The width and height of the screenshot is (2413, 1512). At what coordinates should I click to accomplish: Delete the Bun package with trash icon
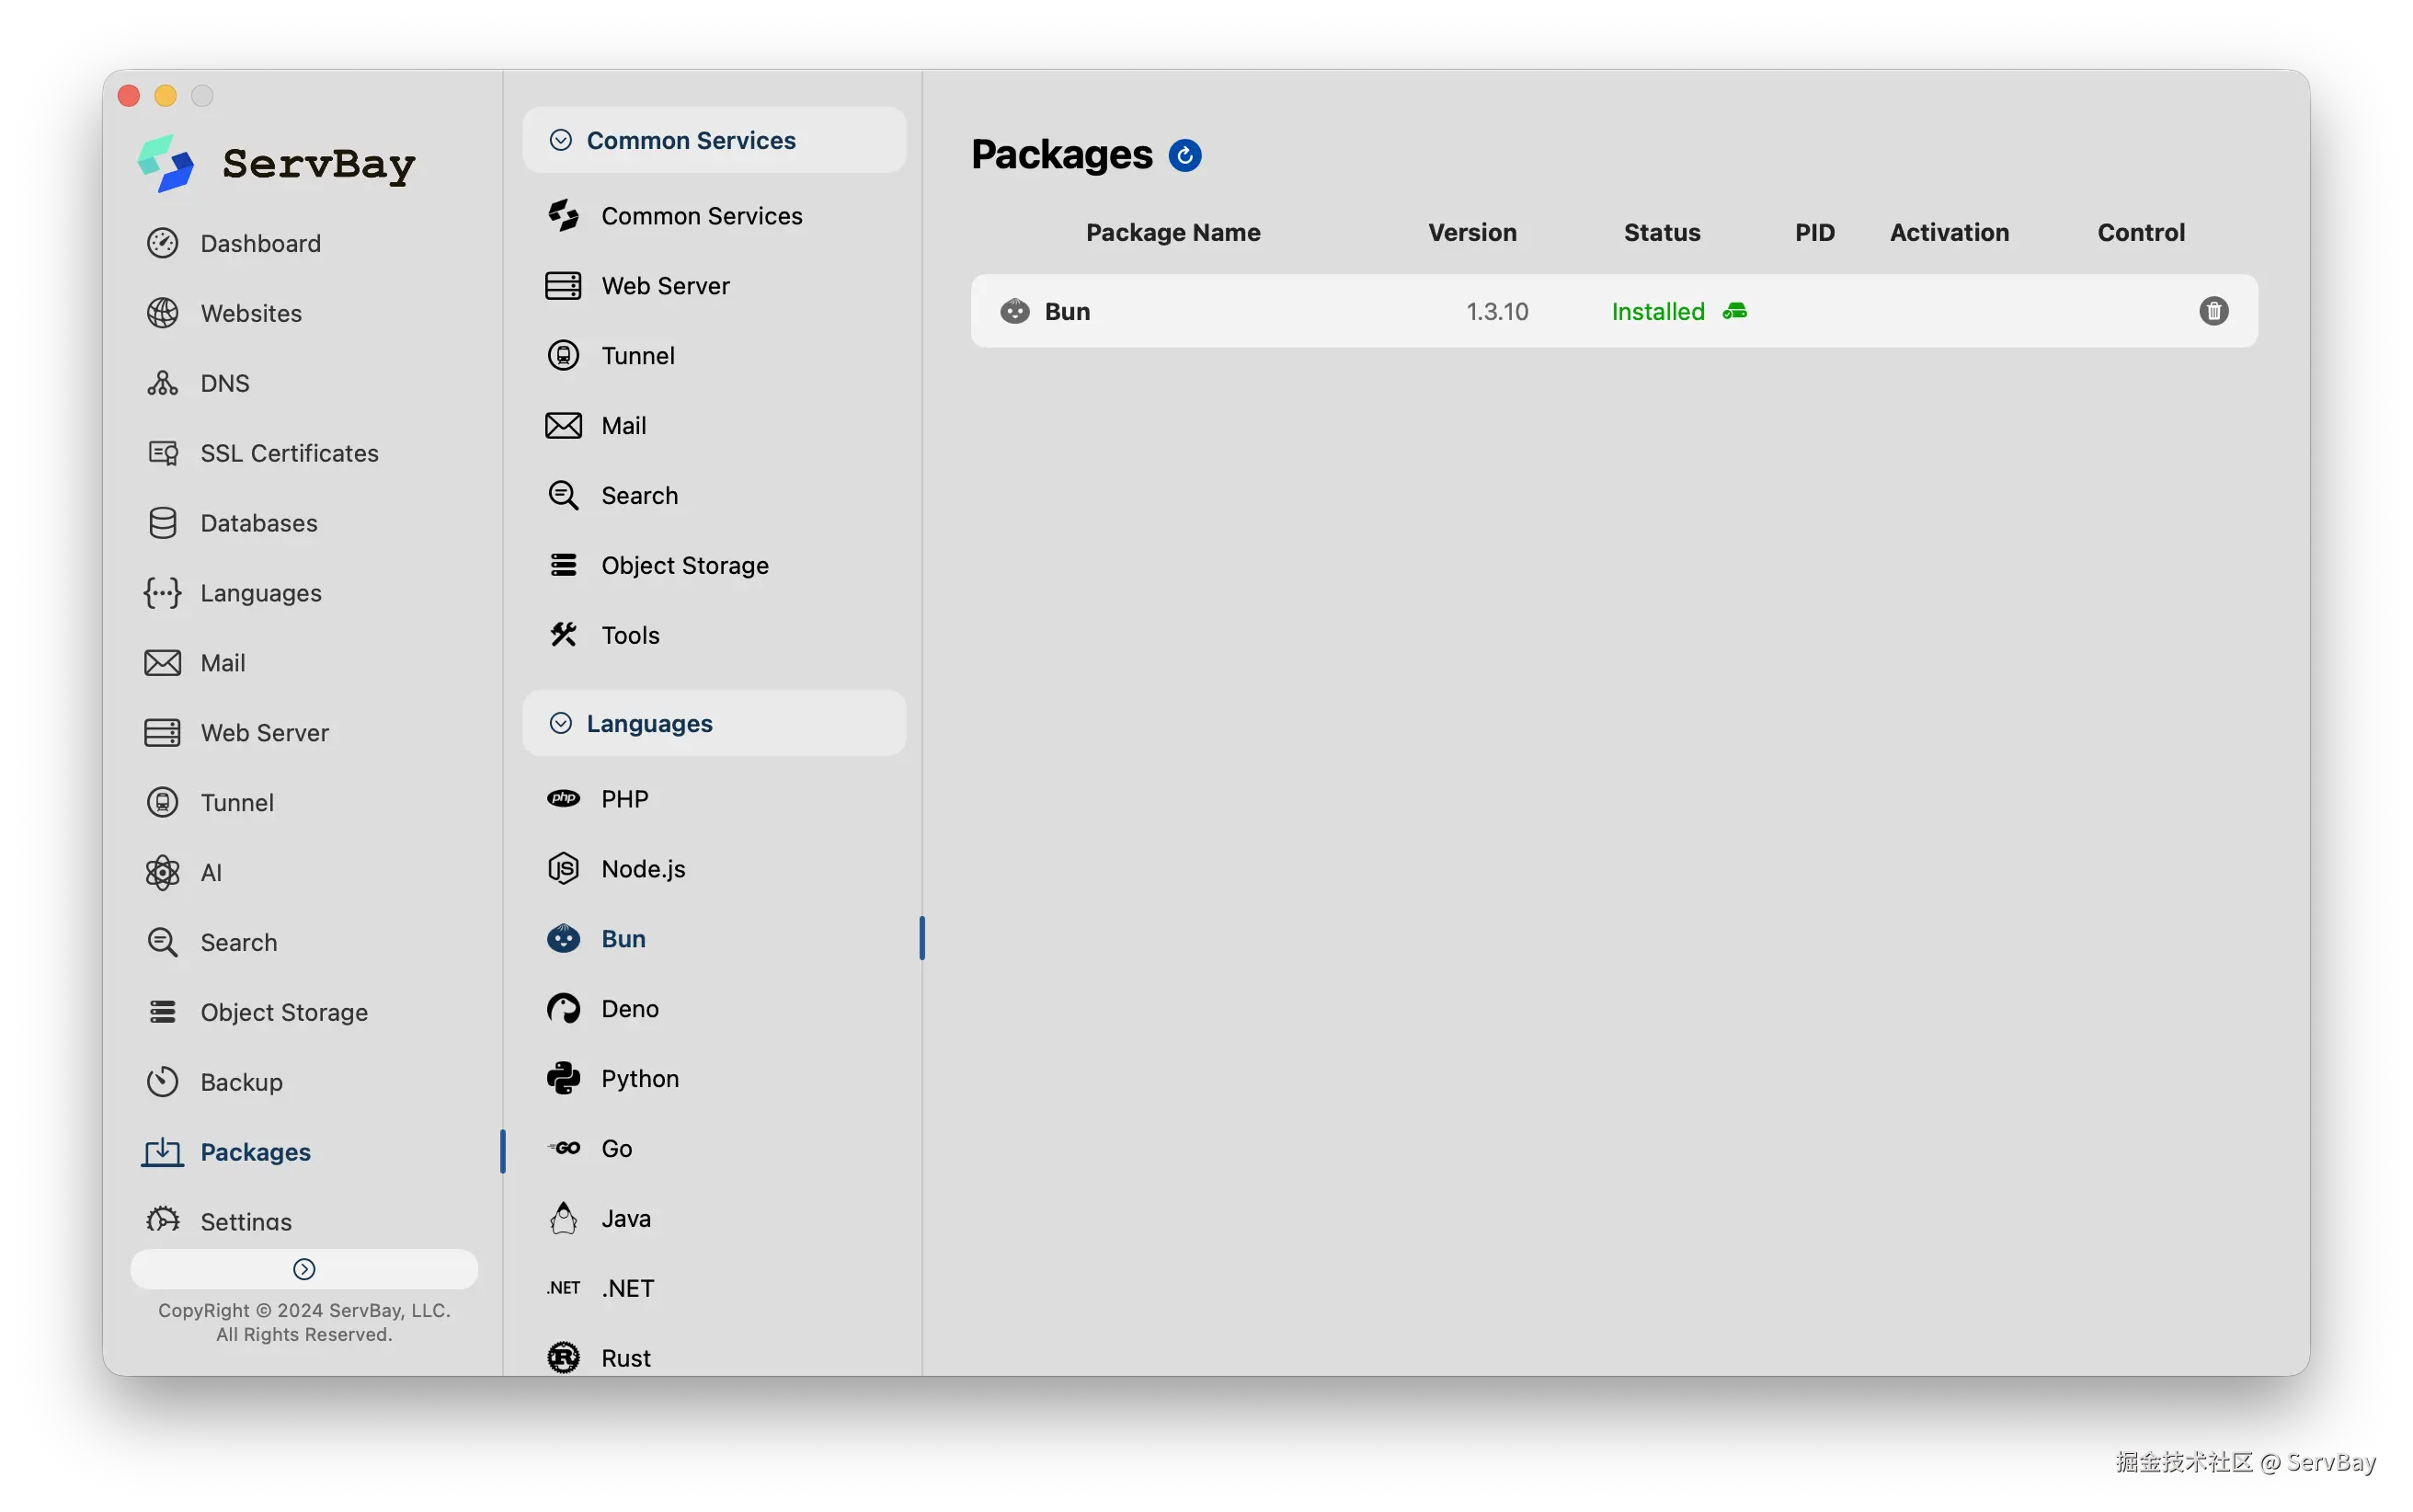pyautogui.click(x=2213, y=311)
